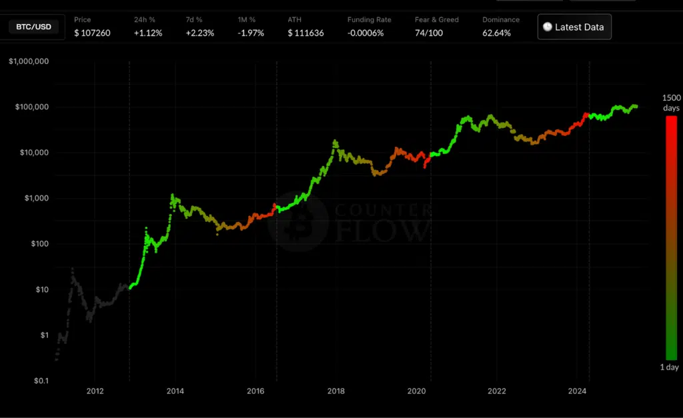
Task: Select the 1M % change value
Action: [x=251, y=33]
